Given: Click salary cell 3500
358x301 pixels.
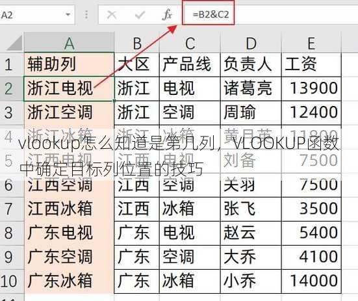Looking at the screenshot, I should click(x=311, y=209).
